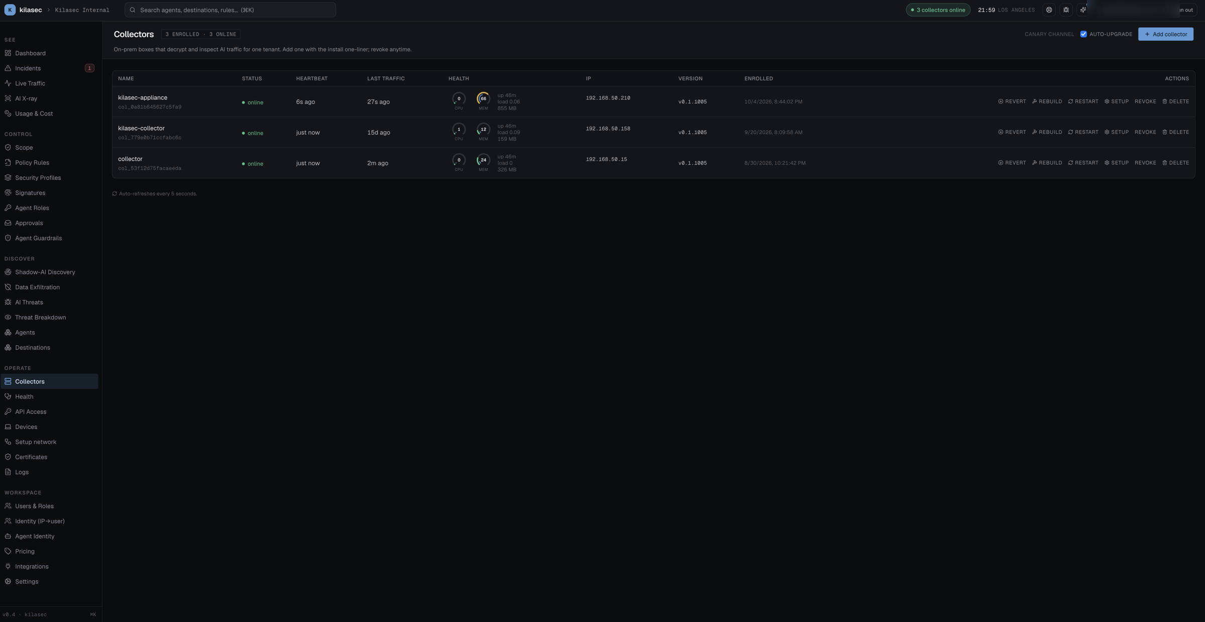Click the Add collector button
The image size is (1205, 622).
[x=1165, y=34]
